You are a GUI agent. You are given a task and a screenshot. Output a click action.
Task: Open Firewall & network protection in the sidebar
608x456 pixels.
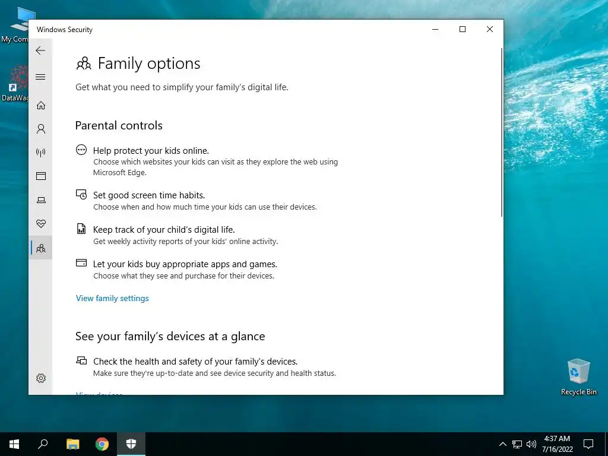41,153
